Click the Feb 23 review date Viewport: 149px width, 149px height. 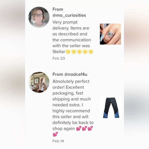click(59, 58)
